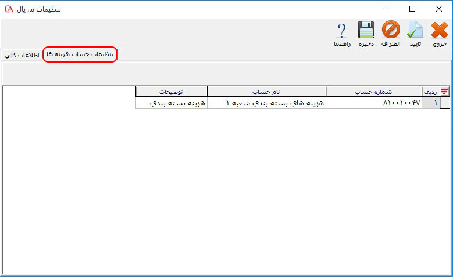Image resolution: width=453 pixels, height=277 pixels.
Task: Click the توضیحات column header
Action: (171, 92)
